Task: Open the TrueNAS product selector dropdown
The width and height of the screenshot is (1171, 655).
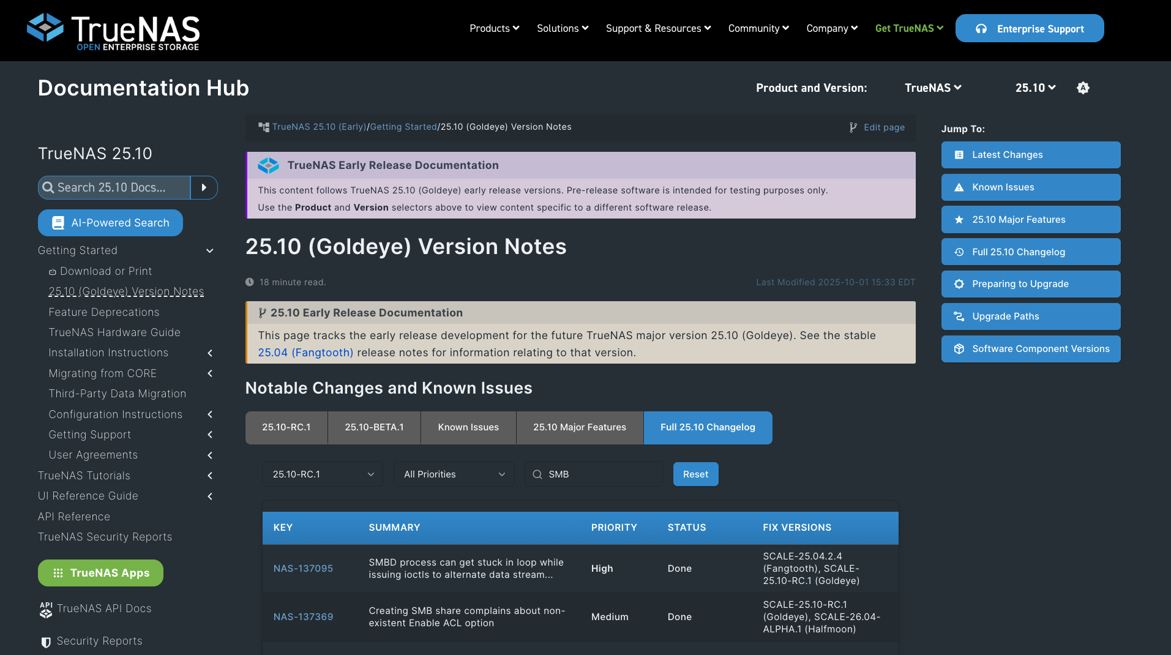Action: coord(933,88)
